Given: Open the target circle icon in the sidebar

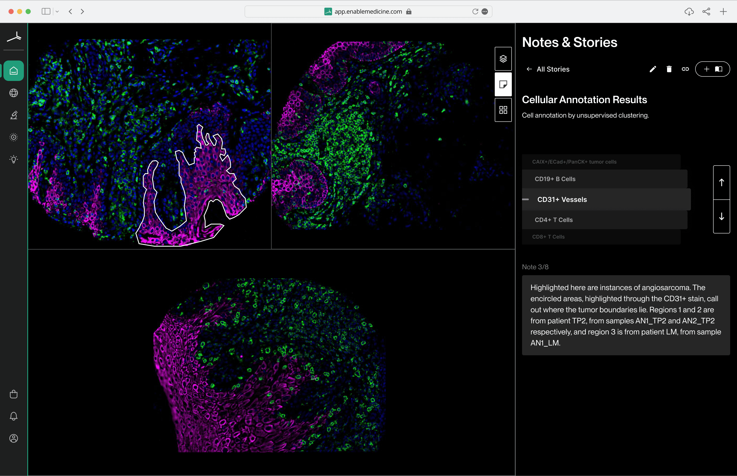Looking at the screenshot, I should (x=14, y=137).
